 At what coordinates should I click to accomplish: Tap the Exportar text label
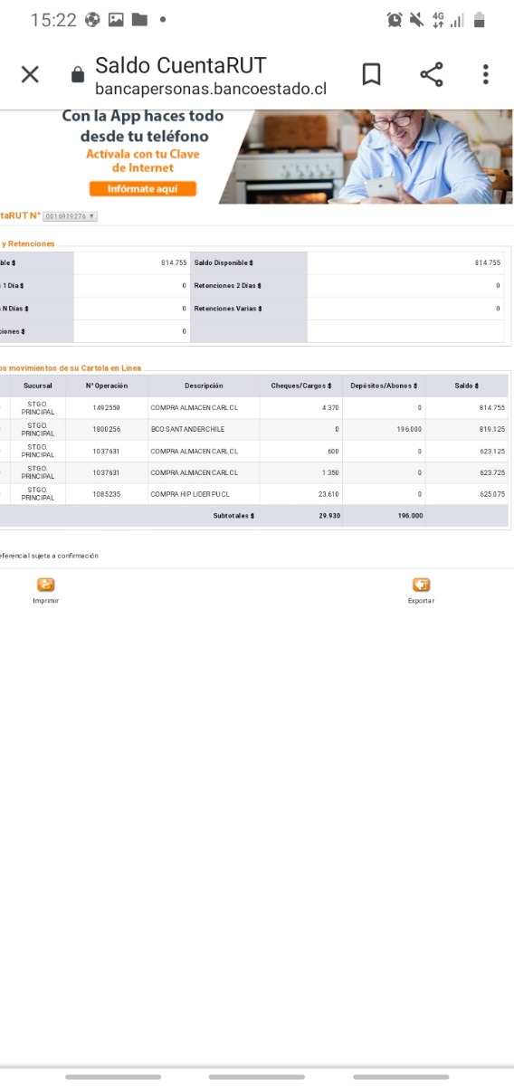(421, 601)
